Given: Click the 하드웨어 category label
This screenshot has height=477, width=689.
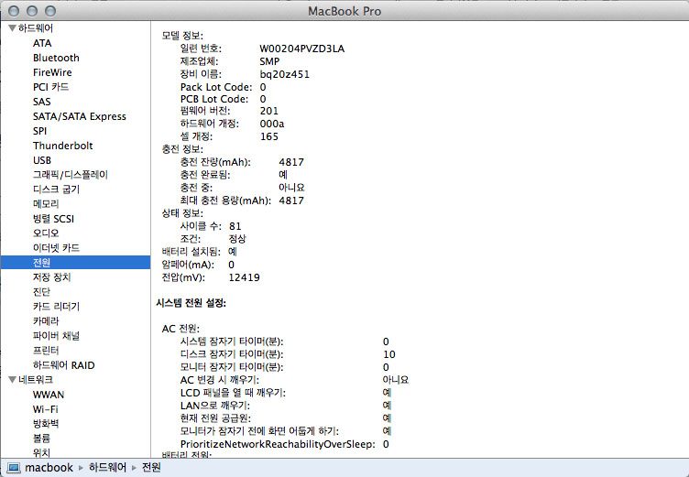Looking at the screenshot, I should pyautogui.click(x=36, y=28).
